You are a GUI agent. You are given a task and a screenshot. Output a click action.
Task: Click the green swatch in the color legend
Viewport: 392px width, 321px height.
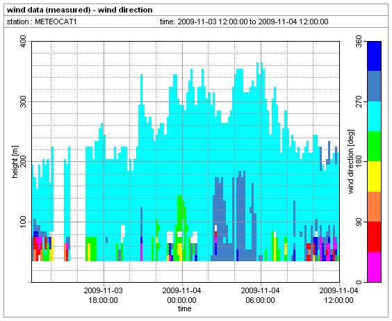[x=374, y=147]
